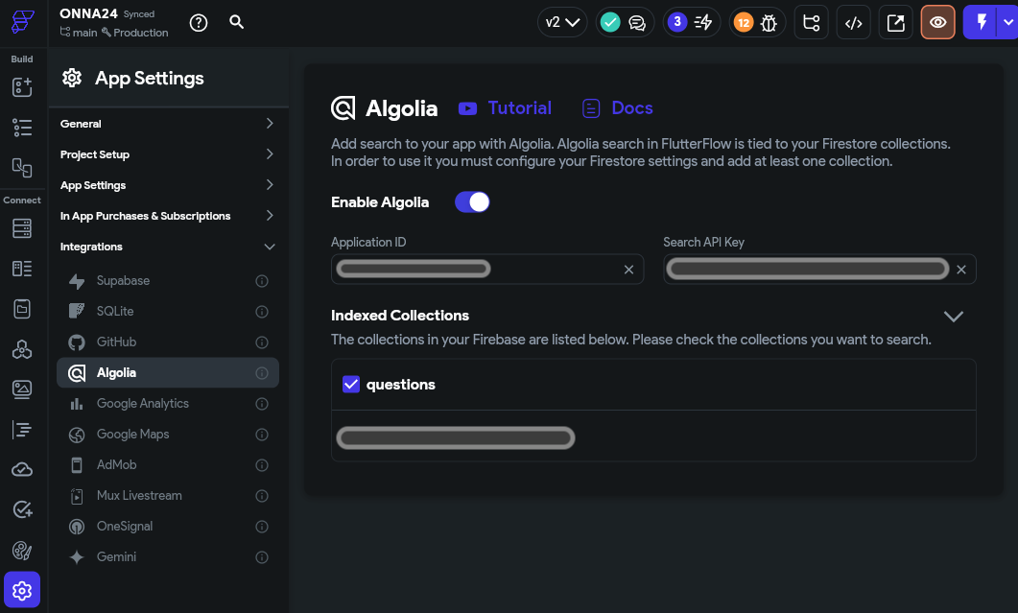The image size is (1018, 613).
Task: Click the search magnifier icon
Action: [x=237, y=22]
